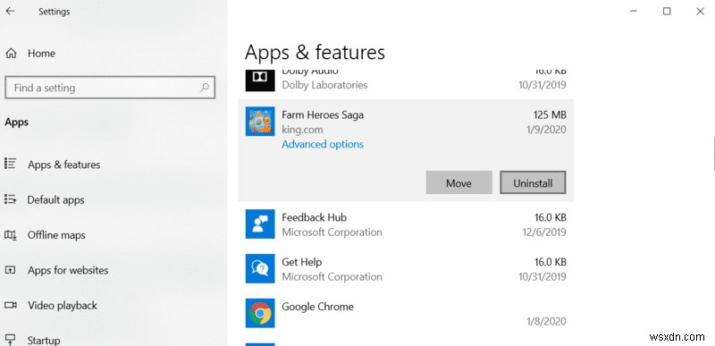715x346 pixels.
Task: Click the Find a setting search box
Action: click(110, 88)
